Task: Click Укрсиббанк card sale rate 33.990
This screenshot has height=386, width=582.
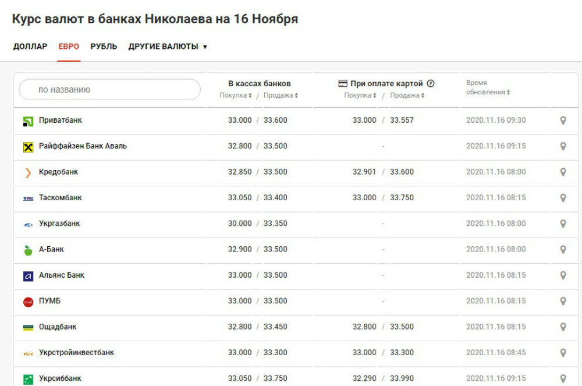Action: 402,378
